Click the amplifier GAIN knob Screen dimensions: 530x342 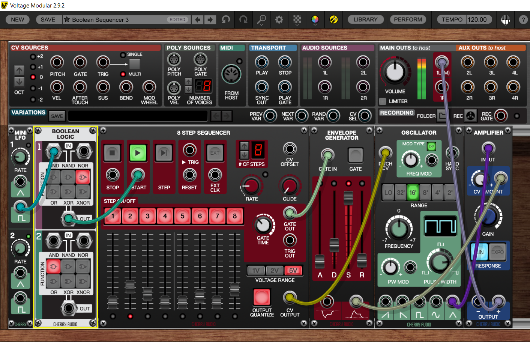click(x=488, y=216)
